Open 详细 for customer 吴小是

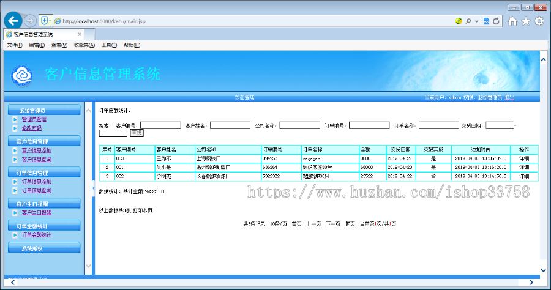click(x=524, y=168)
